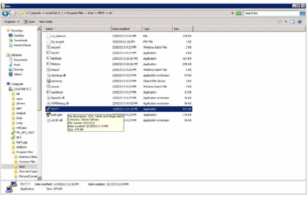
Task: Click the NFS network folder icon
Action: (x=13, y=138)
